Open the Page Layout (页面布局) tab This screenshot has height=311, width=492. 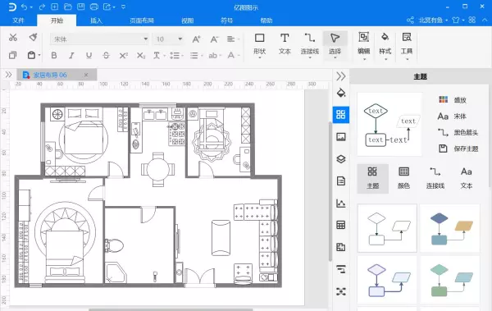[142, 21]
